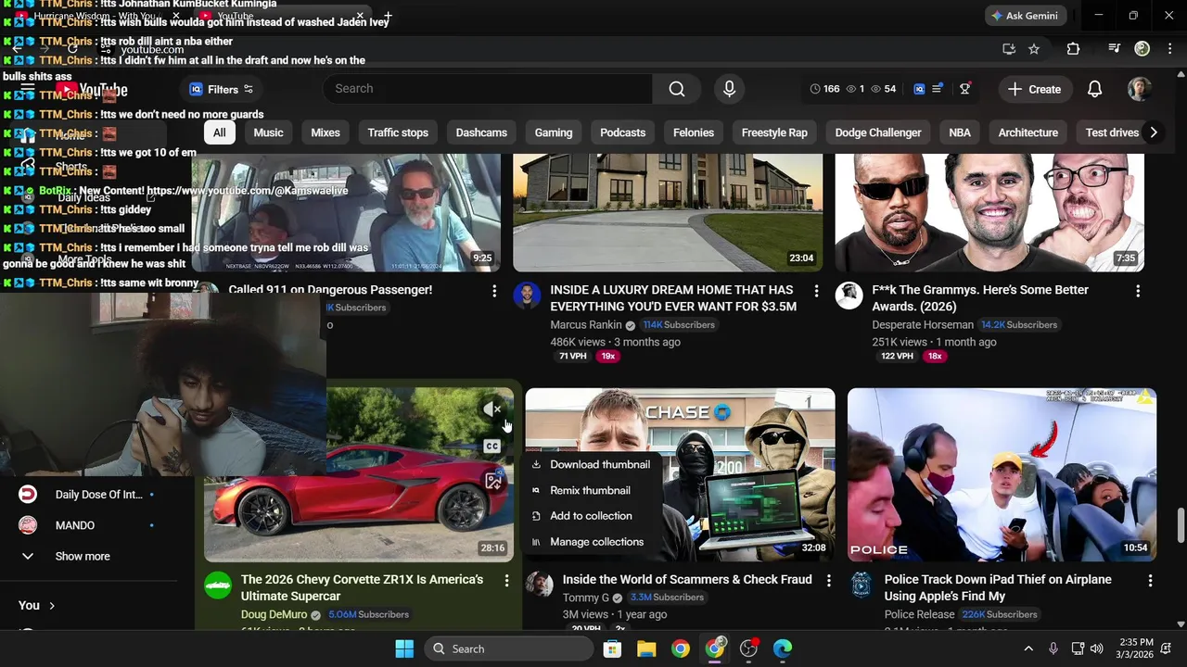
Task: Click the Ask Gemini button
Action: [1026, 16]
